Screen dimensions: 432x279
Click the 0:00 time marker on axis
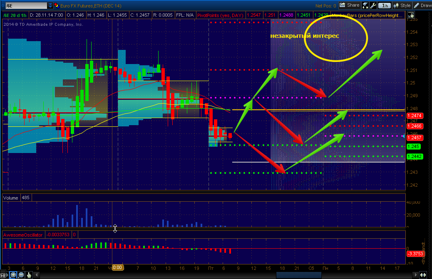pos(117,267)
